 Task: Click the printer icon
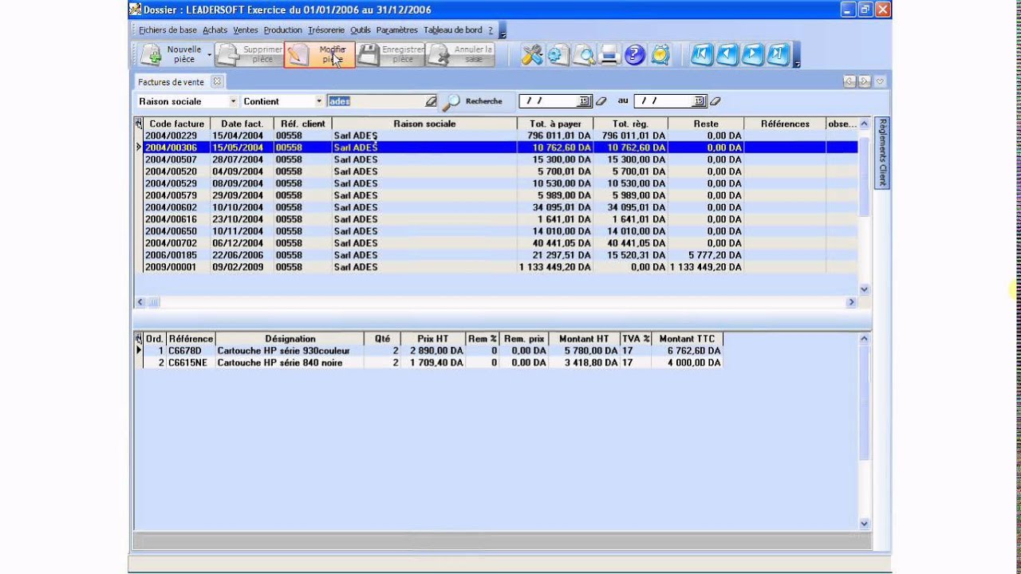(x=609, y=54)
